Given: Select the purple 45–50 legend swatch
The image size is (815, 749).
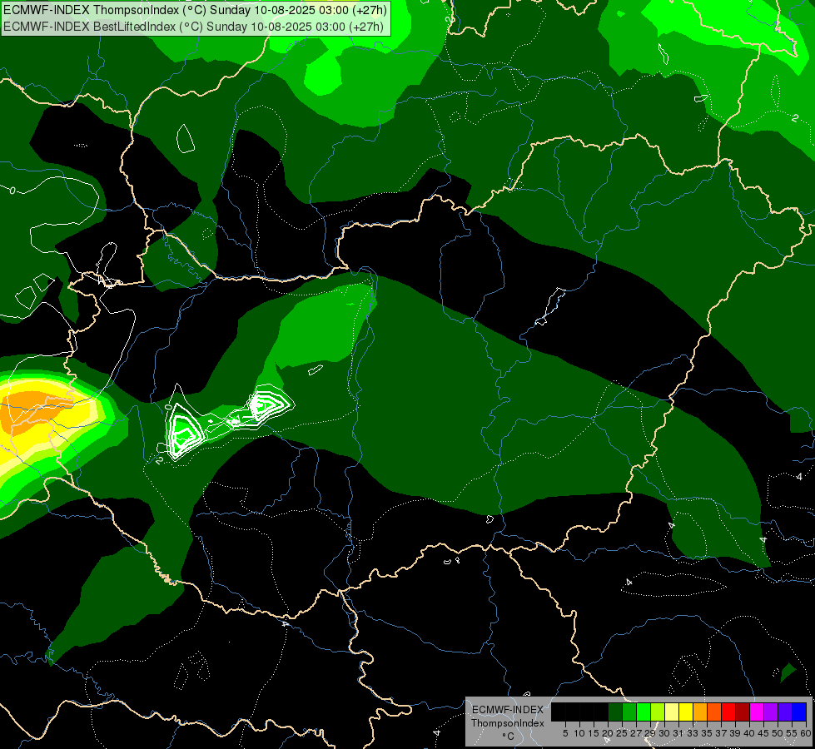Looking at the screenshot, I should pos(771,712).
